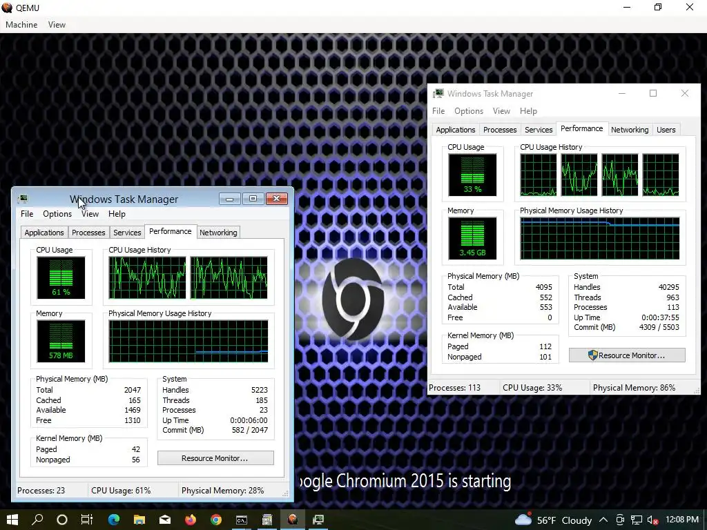The image size is (707, 530).
Task: Open Cortana circle on taskbar
Action: click(x=62, y=520)
